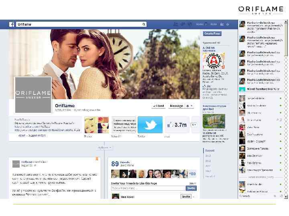Click the Oriflame page title

pos(65,106)
